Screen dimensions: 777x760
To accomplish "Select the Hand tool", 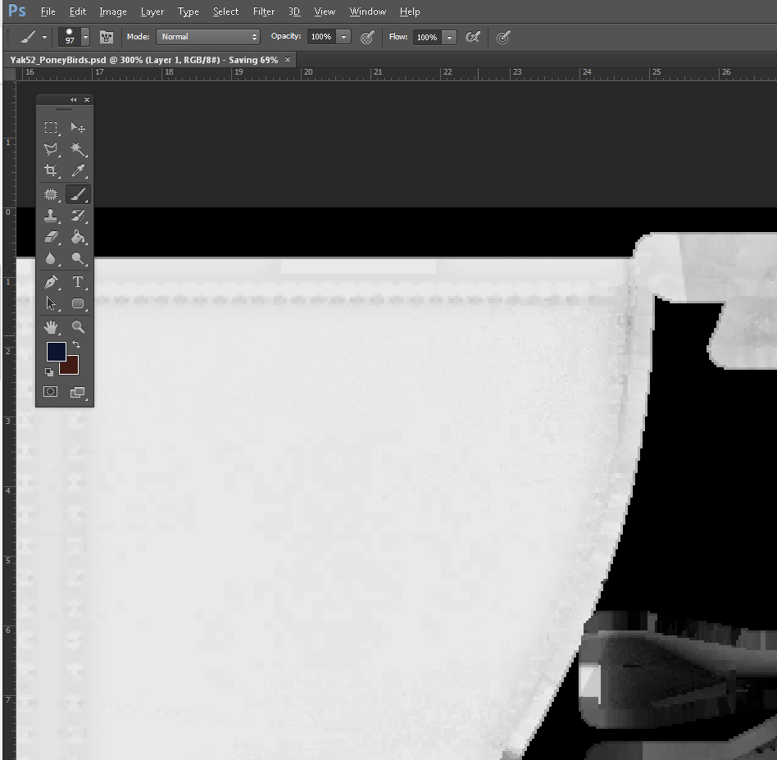I will pyautogui.click(x=51, y=327).
